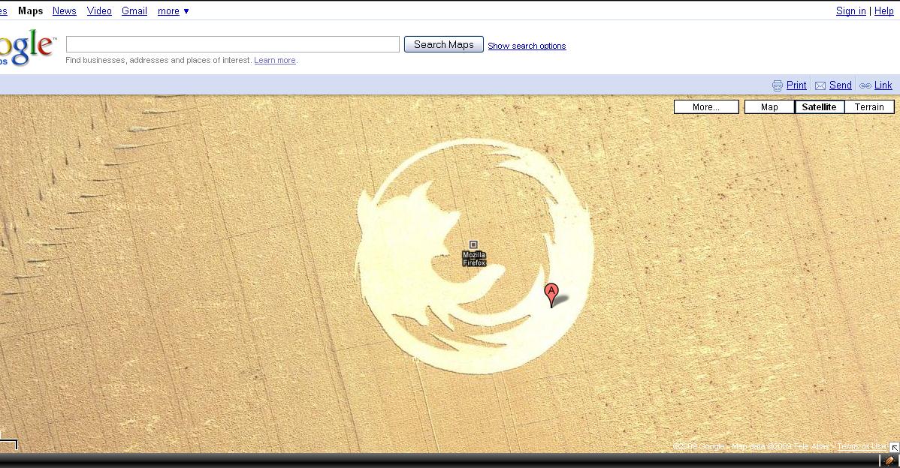Click the Sign in link
This screenshot has height=468, width=900.
coord(850,11)
